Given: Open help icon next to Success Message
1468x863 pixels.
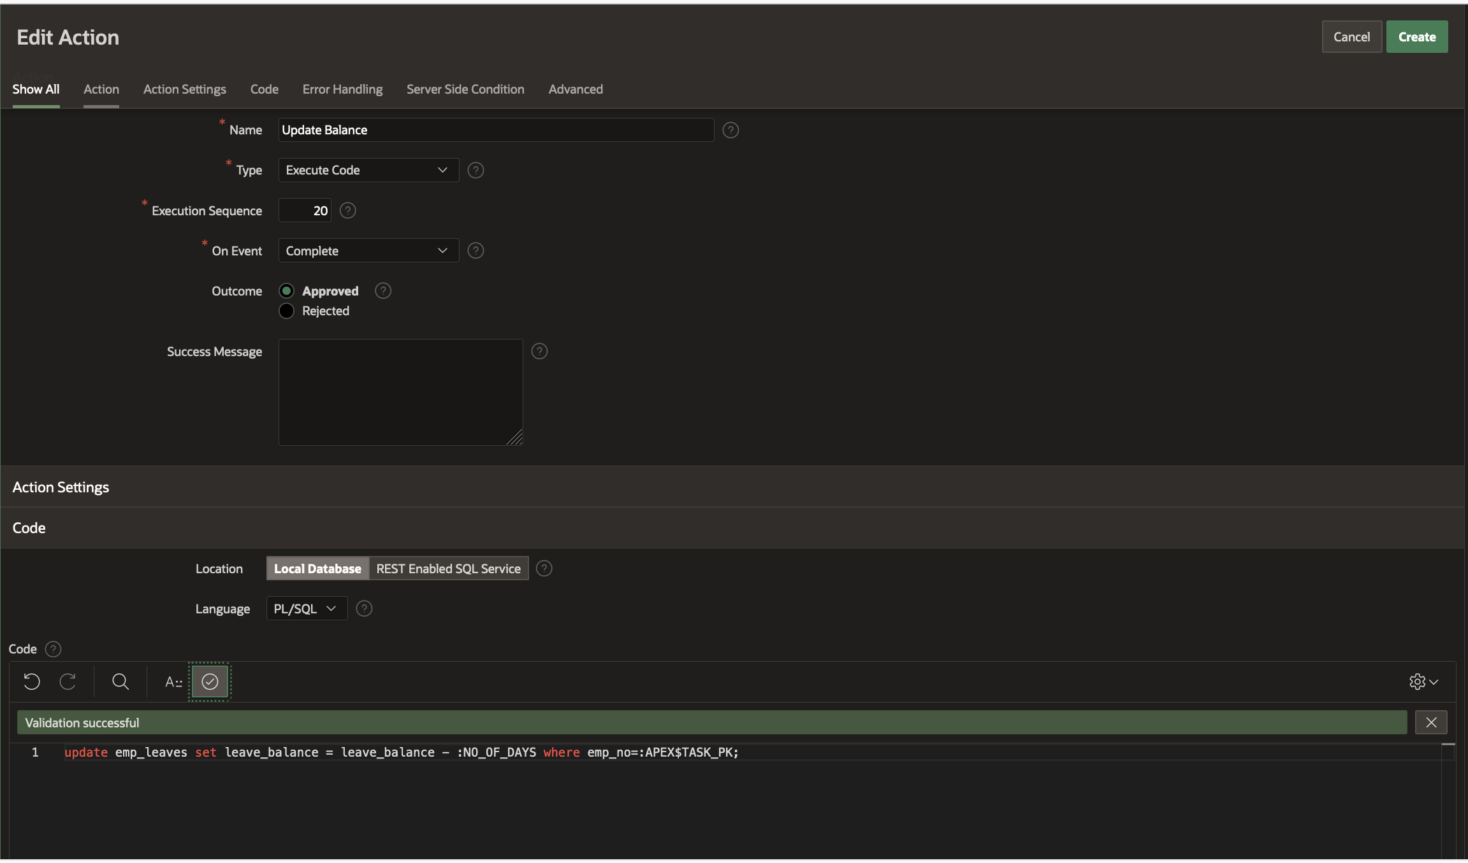Looking at the screenshot, I should pos(539,352).
